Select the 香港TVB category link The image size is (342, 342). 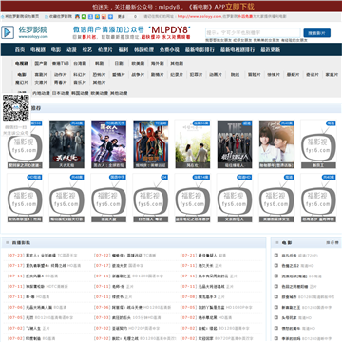(x=61, y=63)
